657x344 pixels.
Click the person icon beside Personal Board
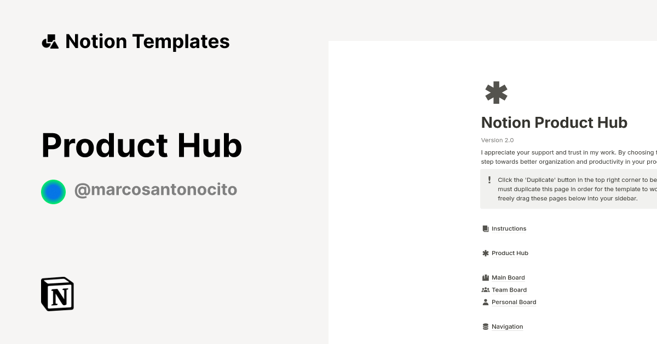[485, 302]
